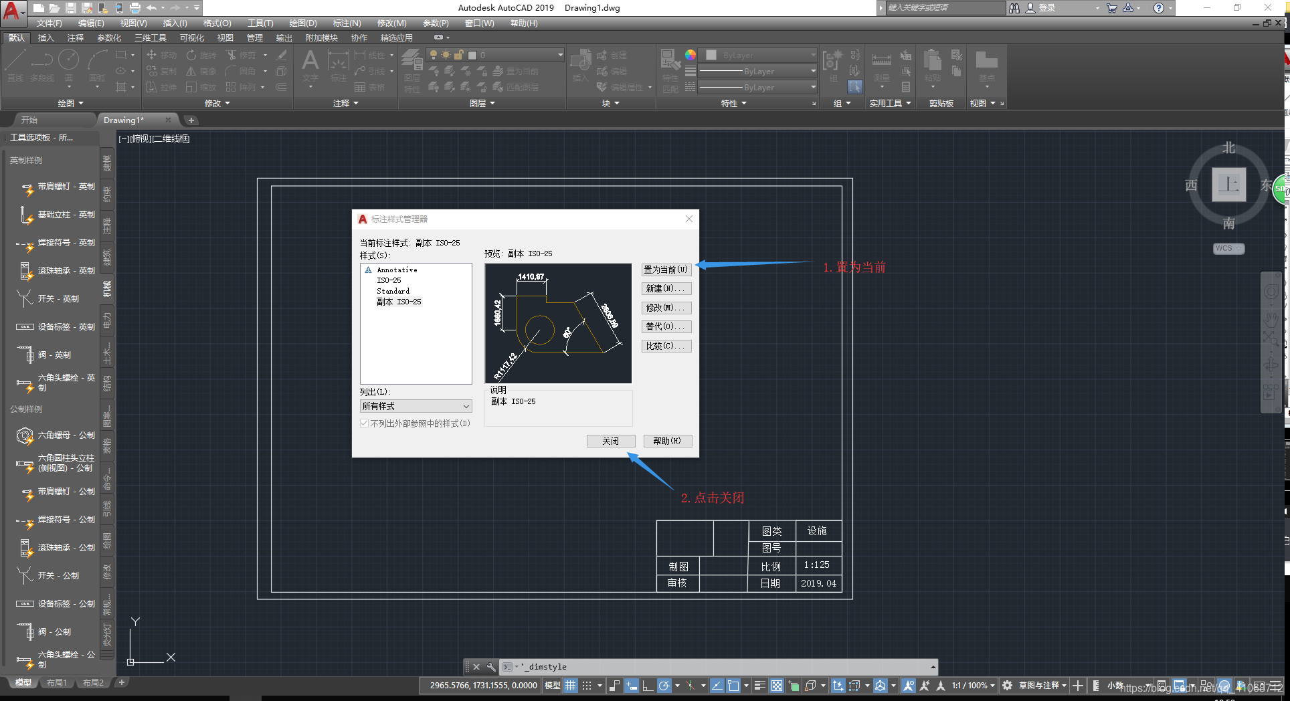Expand the 修改 panel

click(217, 103)
